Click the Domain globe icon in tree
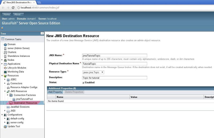Screen dimensions: 214x138 pos(5,45)
